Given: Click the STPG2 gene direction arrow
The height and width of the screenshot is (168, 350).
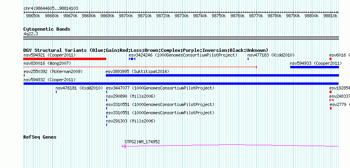Looking at the screenshot, I should [123, 146].
